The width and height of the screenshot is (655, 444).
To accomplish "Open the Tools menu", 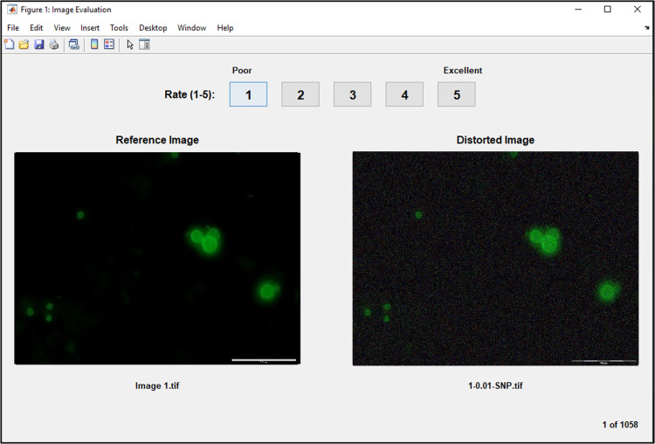I will (119, 28).
